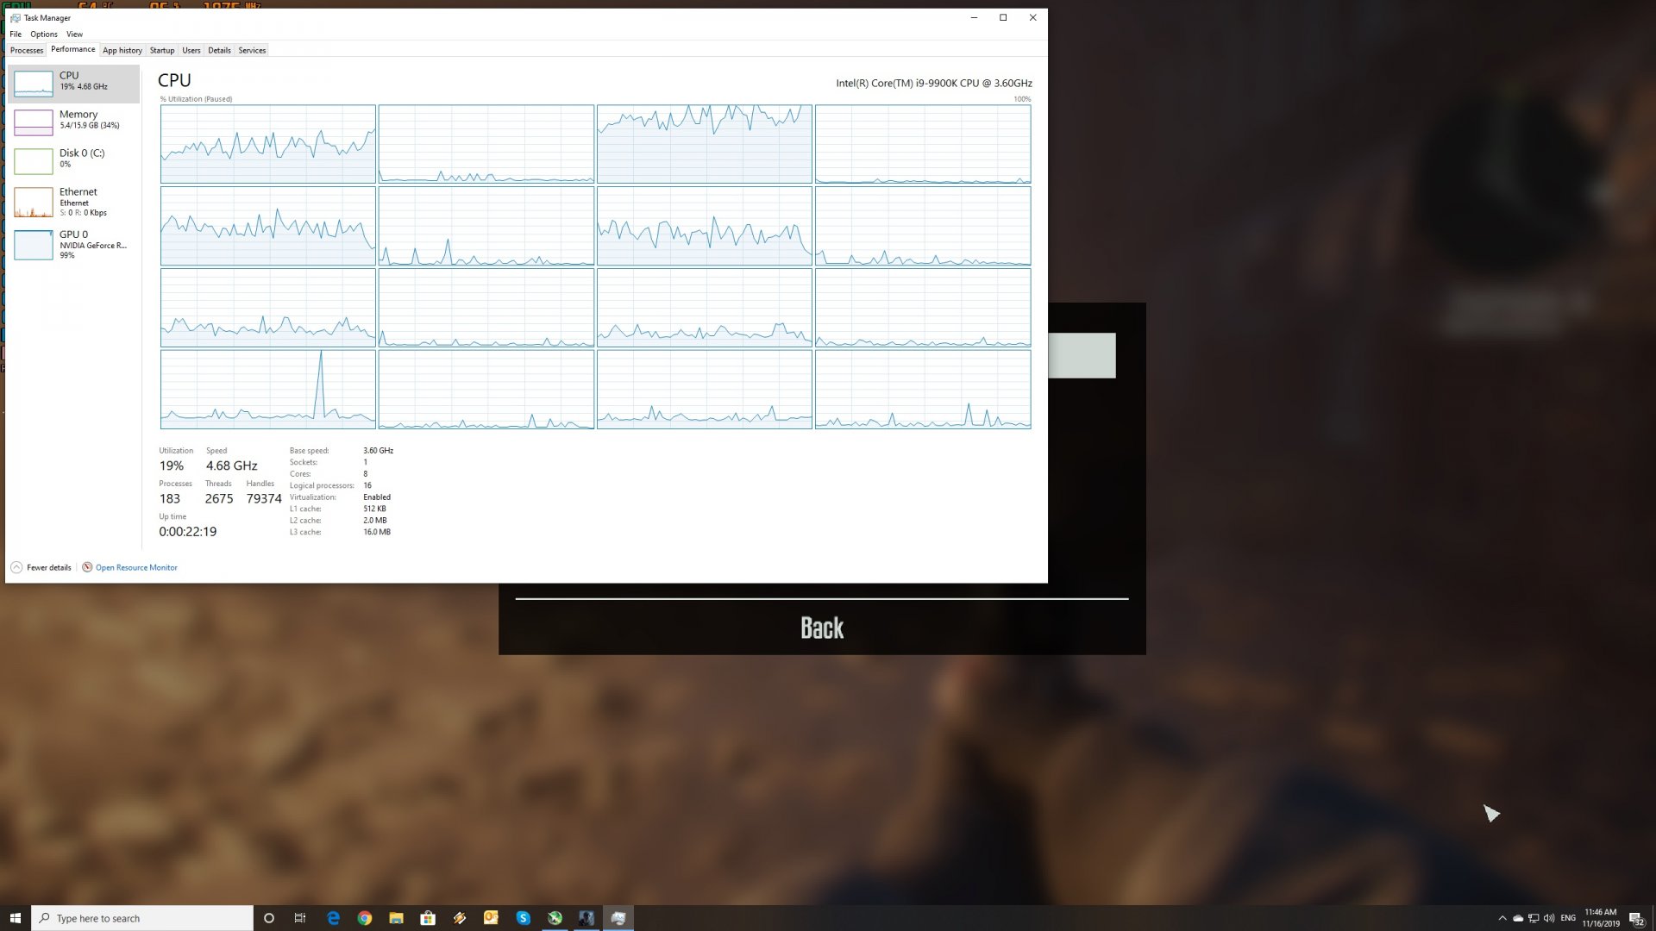Open the Options menu
Screen dimensions: 1656x931
44,34
